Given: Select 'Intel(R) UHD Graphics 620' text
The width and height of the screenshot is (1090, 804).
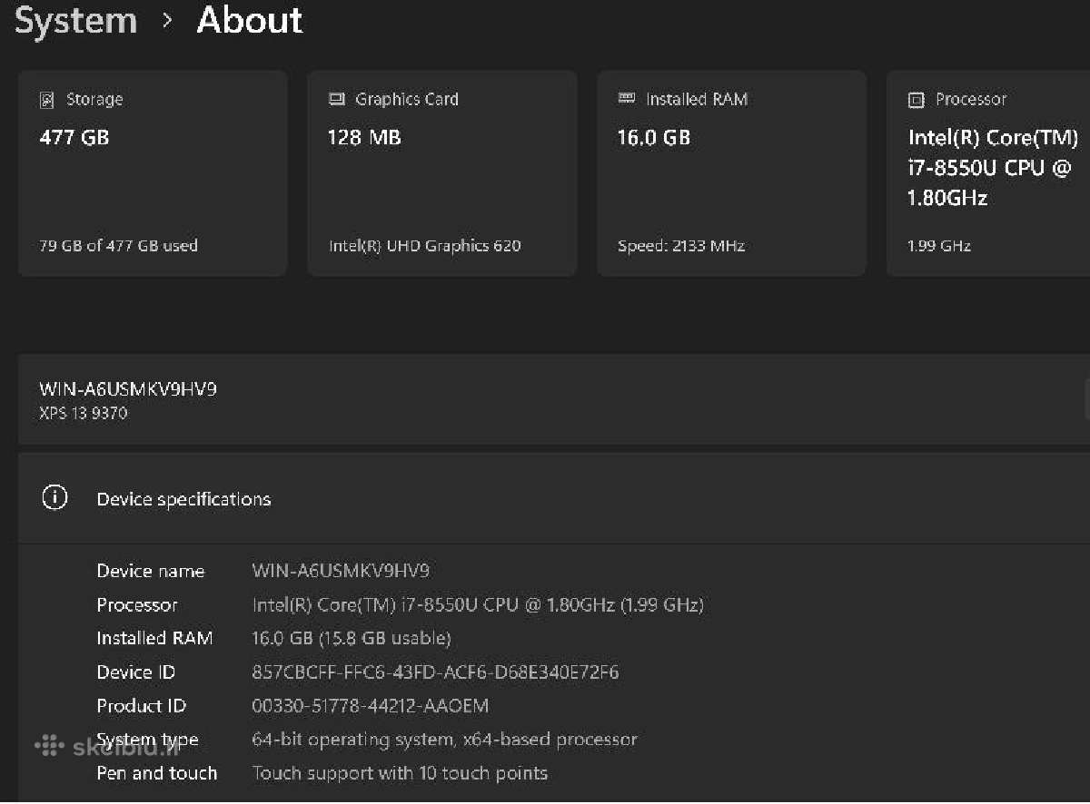Looking at the screenshot, I should (x=425, y=246).
